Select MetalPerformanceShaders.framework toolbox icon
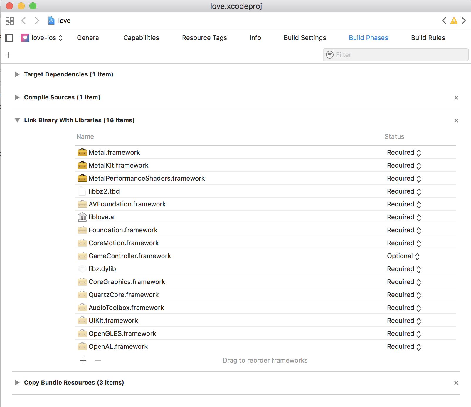Viewport: 471px width, 407px height. click(82, 178)
